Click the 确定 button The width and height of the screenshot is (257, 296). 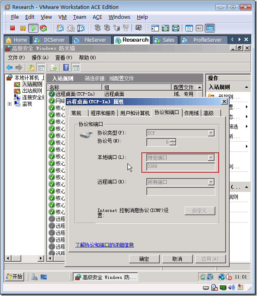point(144,259)
